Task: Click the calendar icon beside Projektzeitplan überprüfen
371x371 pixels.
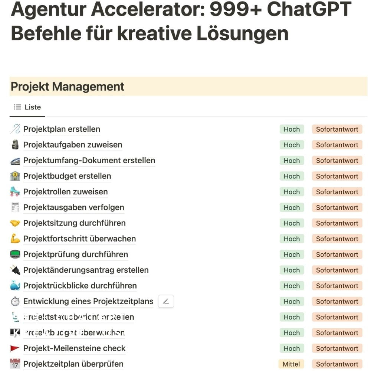Action: click(15, 364)
